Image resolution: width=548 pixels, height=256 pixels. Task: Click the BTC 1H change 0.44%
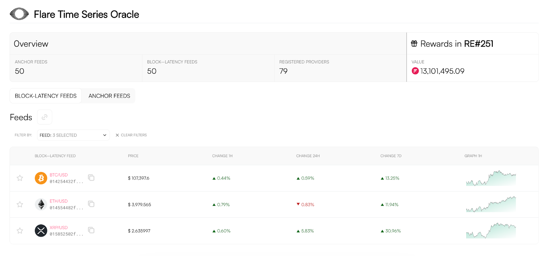tap(221, 178)
